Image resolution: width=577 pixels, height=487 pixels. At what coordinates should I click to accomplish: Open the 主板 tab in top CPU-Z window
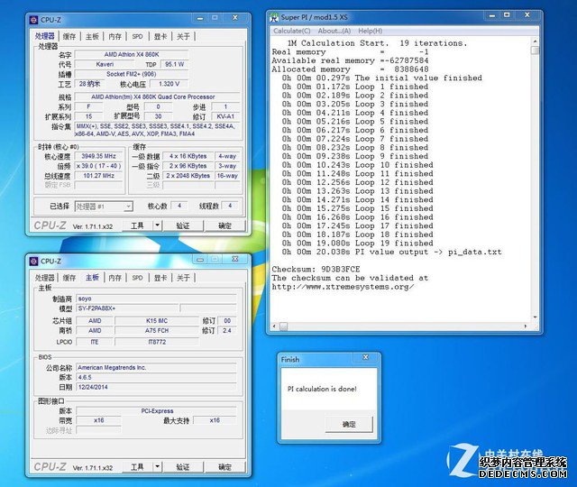click(92, 36)
